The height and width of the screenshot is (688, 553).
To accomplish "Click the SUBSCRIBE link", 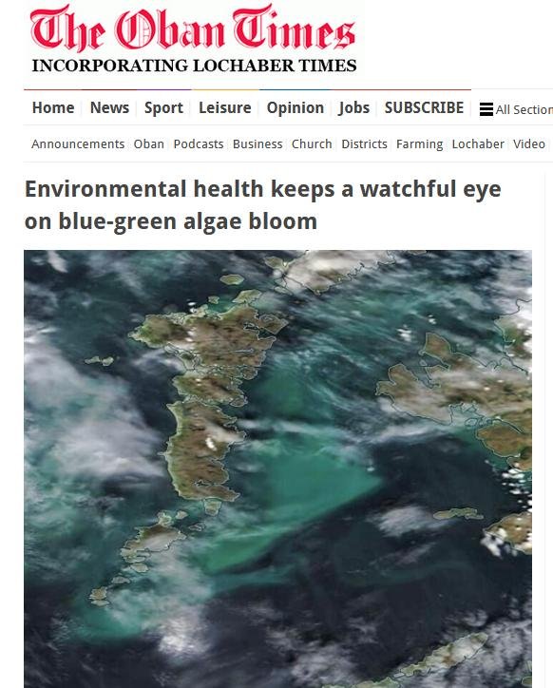I will (x=424, y=108).
